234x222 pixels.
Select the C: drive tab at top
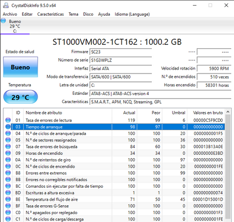pyautogui.click(x=15, y=26)
